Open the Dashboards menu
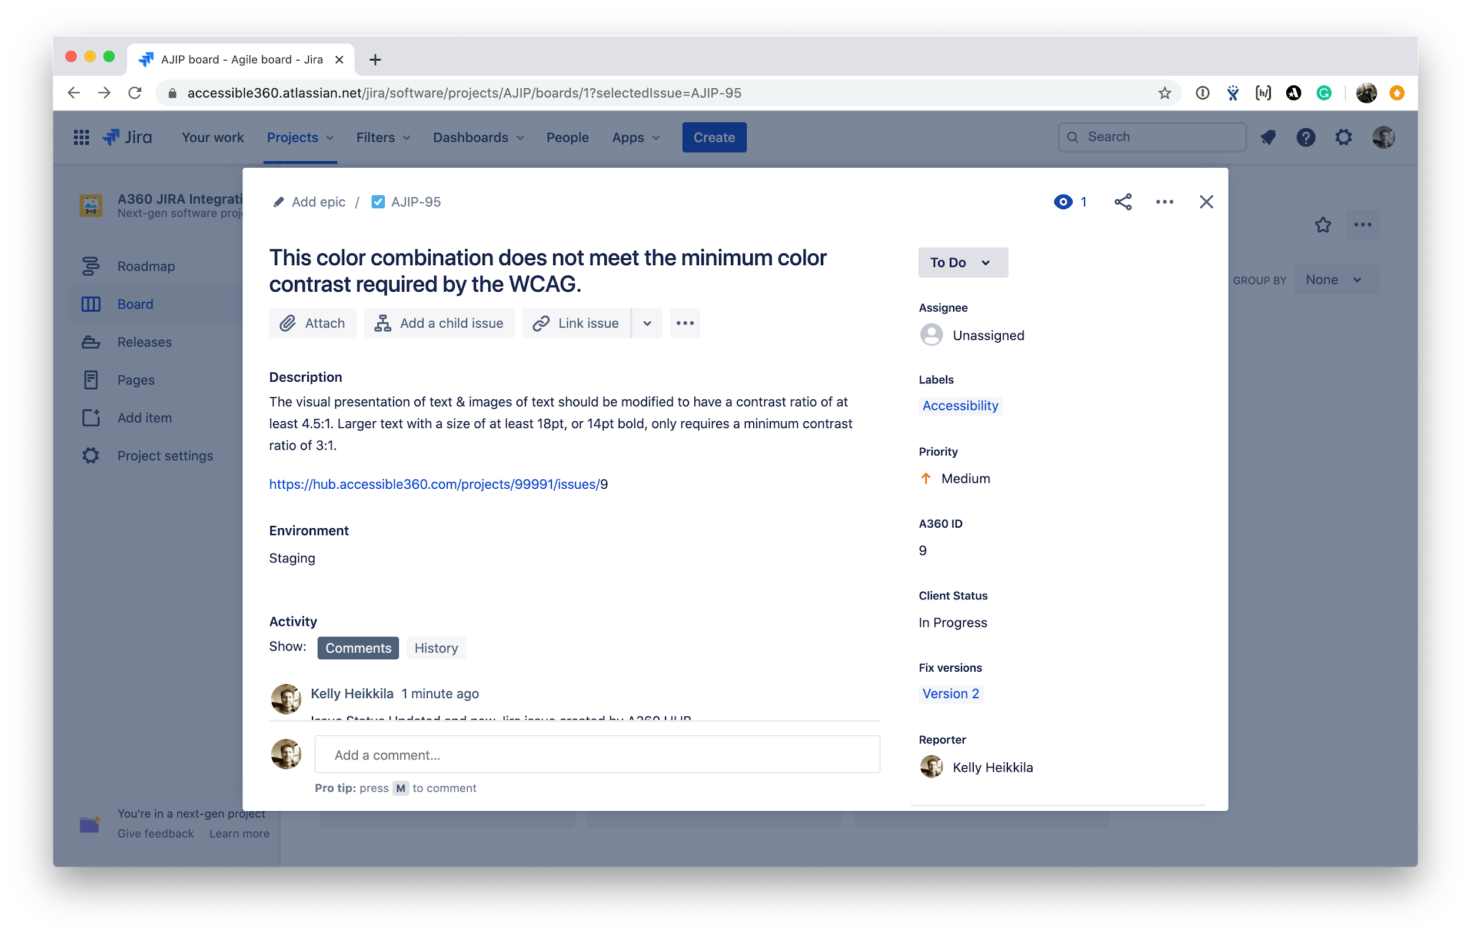 478,138
